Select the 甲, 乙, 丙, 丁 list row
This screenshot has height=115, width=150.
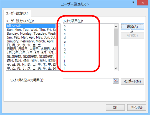coord(31,68)
